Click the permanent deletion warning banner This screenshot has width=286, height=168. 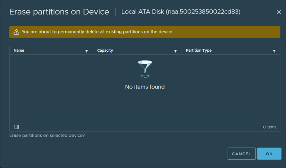pos(145,32)
